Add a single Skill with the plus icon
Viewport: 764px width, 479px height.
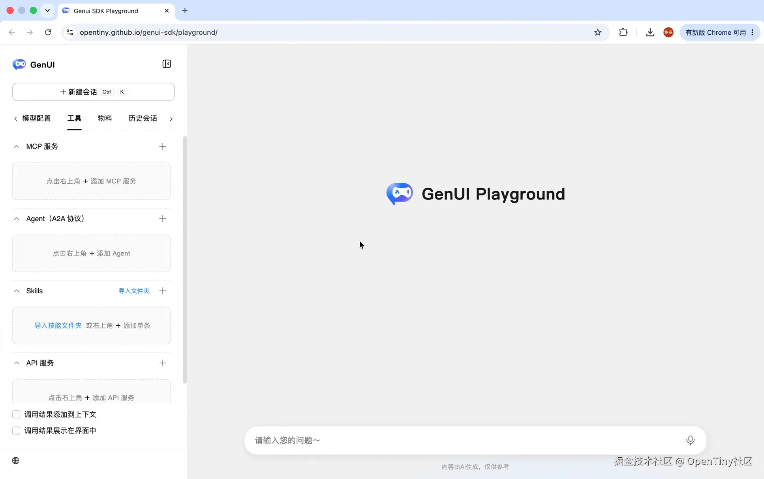click(163, 291)
